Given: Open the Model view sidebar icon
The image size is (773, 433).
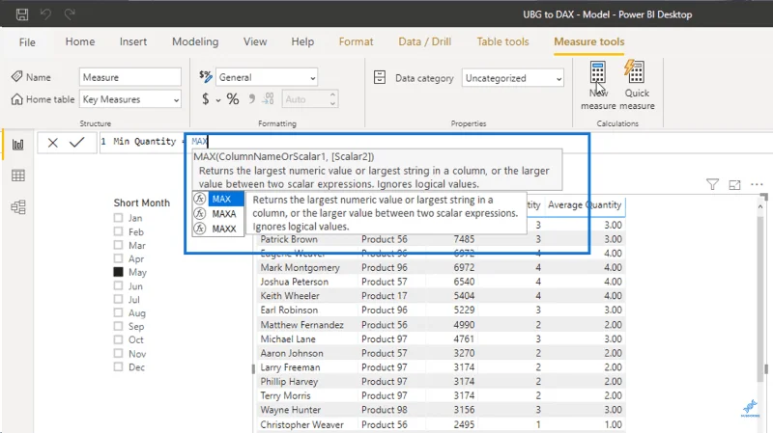Looking at the screenshot, I should tap(18, 207).
